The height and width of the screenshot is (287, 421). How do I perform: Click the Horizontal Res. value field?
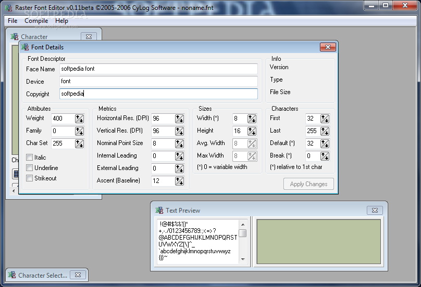click(163, 119)
